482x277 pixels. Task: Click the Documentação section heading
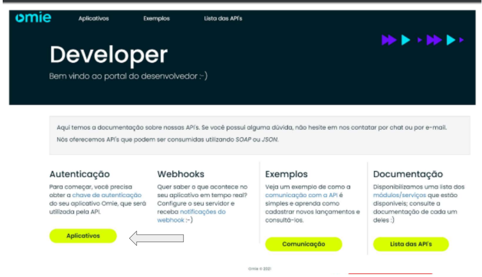tap(408, 174)
